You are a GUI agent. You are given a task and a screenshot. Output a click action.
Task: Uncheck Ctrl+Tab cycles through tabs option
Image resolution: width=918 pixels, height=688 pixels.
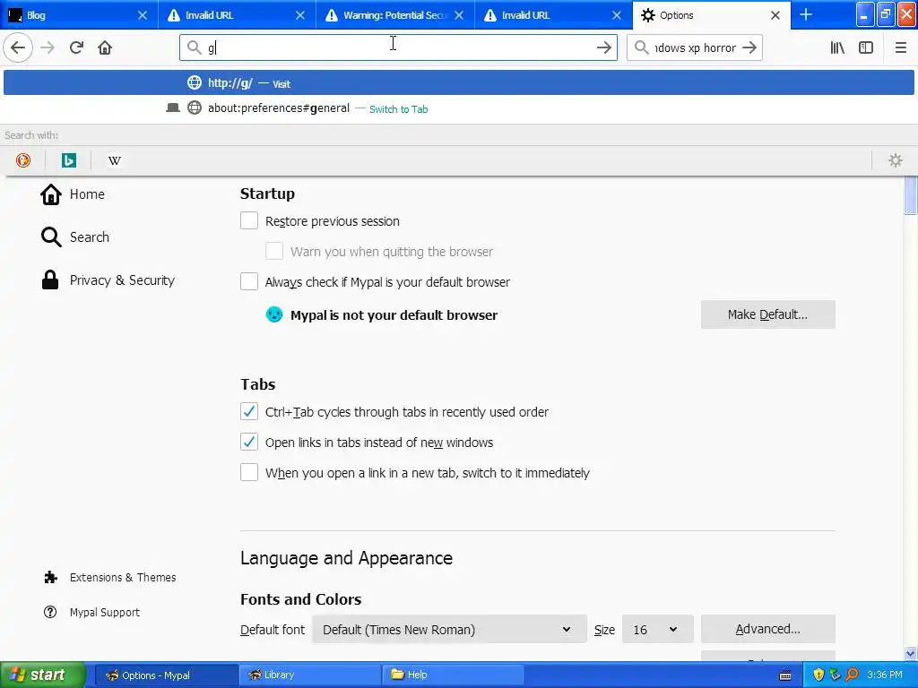click(x=249, y=411)
